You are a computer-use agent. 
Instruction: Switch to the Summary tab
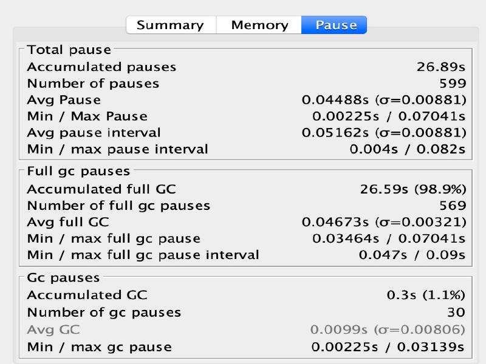[170, 25]
